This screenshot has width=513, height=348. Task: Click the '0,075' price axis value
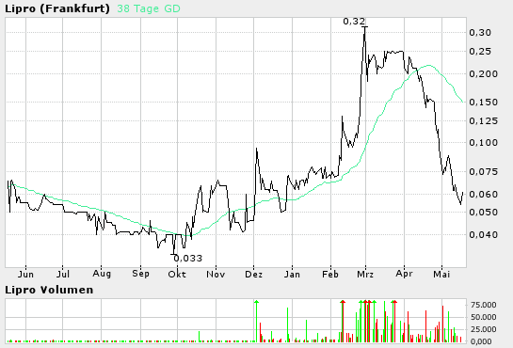483,171
